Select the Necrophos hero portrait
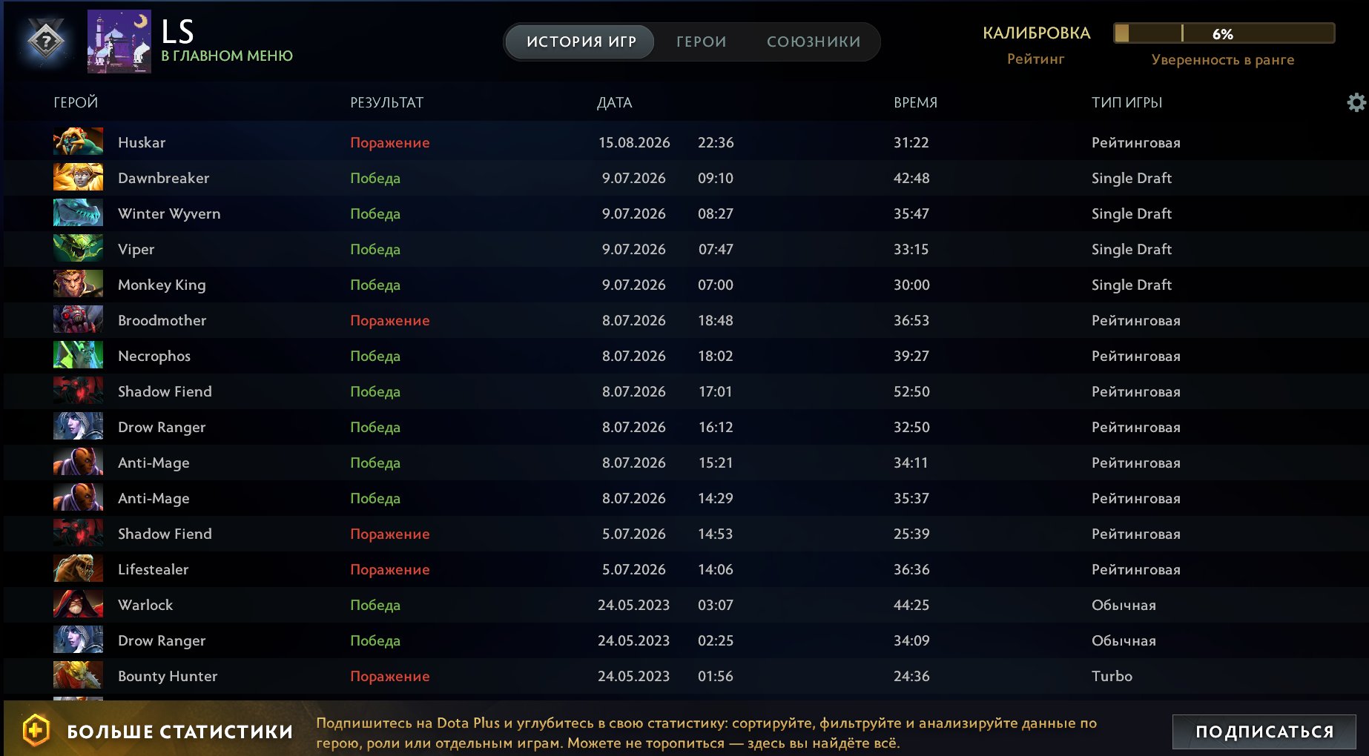This screenshot has height=756, width=1369. point(78,355)
